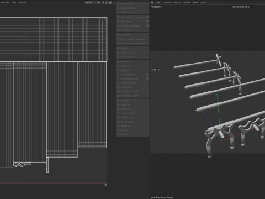Click the hand pan icon beside Project
Image resolution: width=265 pixels, height=199 pixels.
click(x=110, y=2)
